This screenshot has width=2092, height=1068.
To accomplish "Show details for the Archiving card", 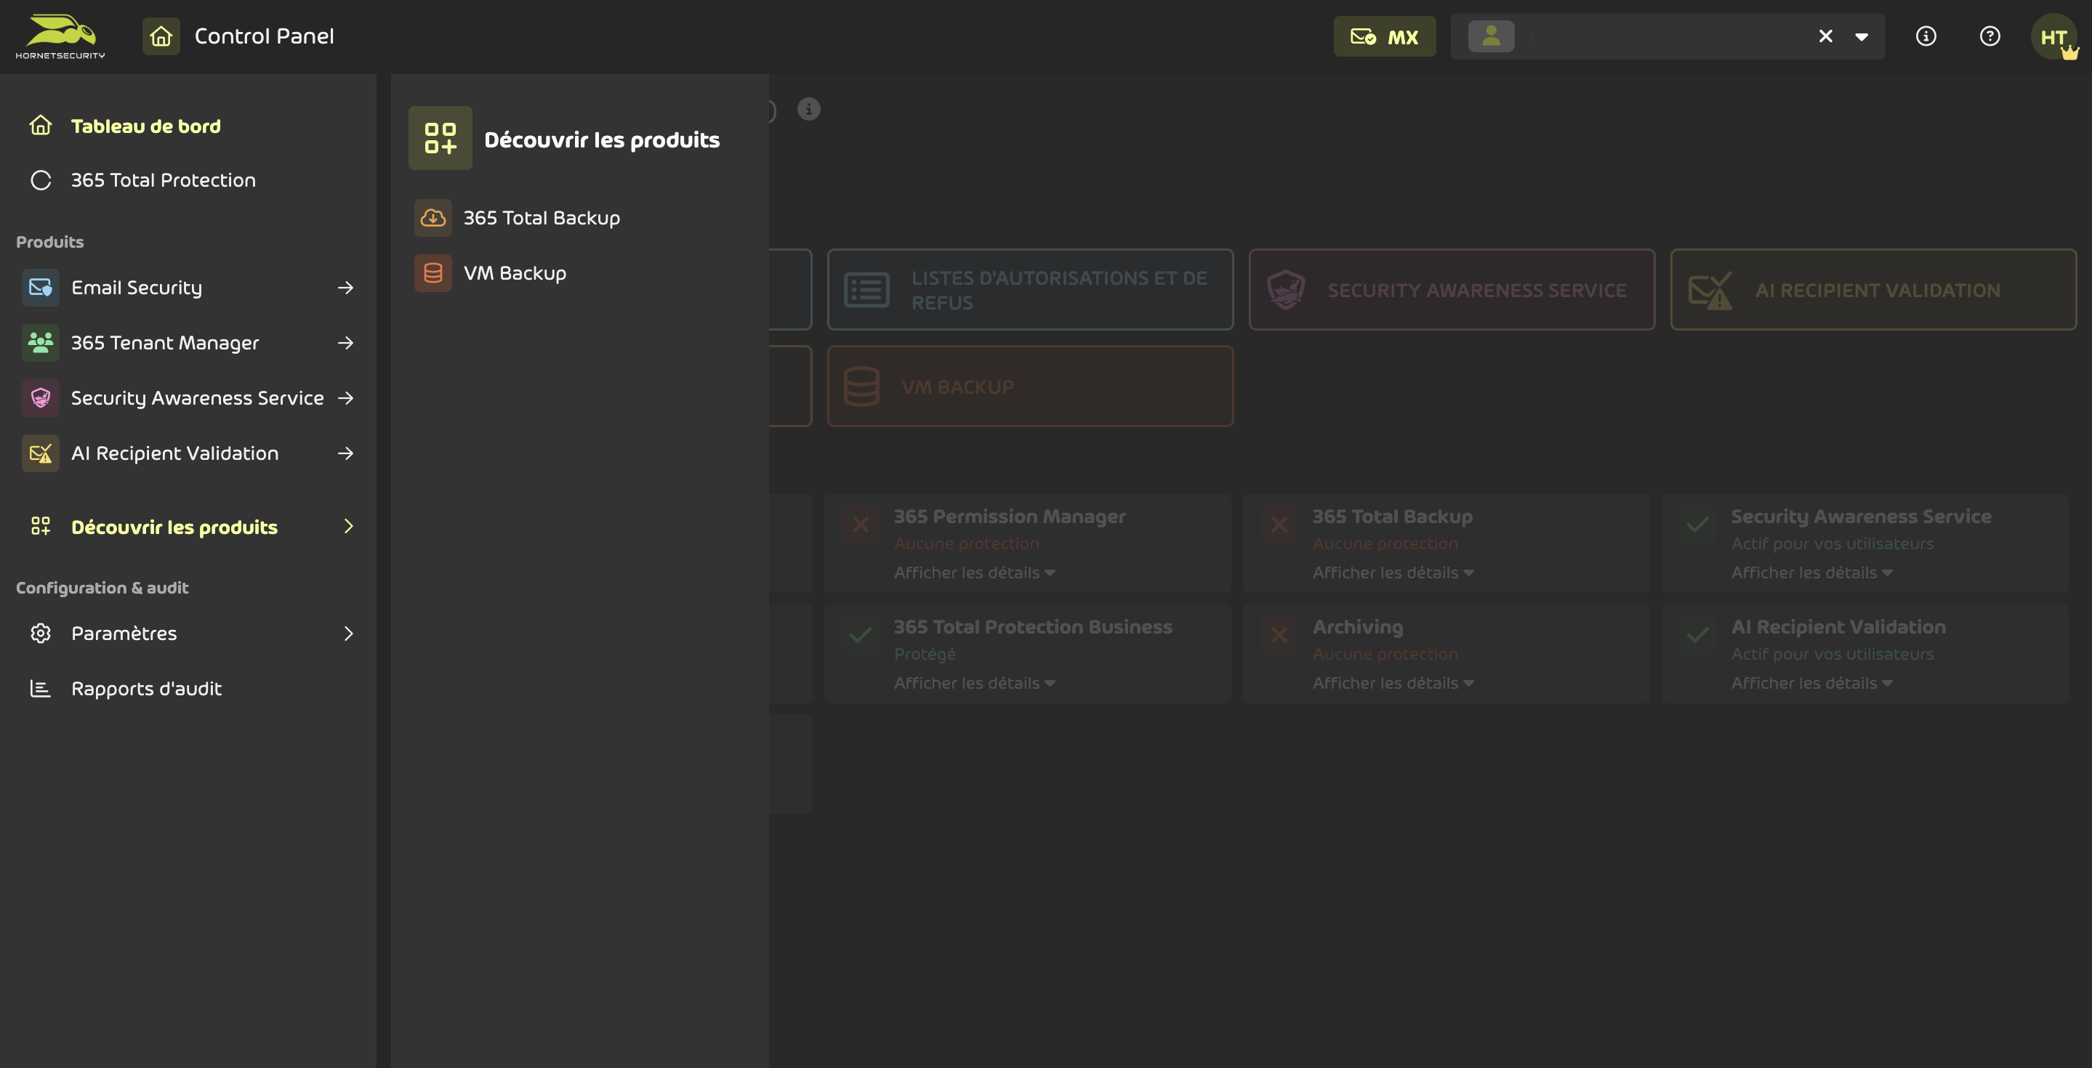I will point(1393,682).
